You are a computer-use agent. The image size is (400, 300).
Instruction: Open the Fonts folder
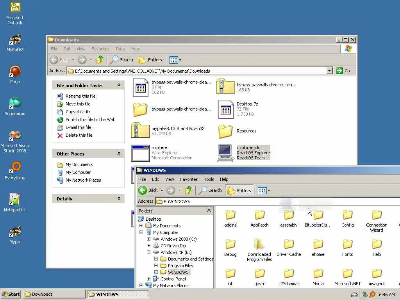[x=347, y=248]
